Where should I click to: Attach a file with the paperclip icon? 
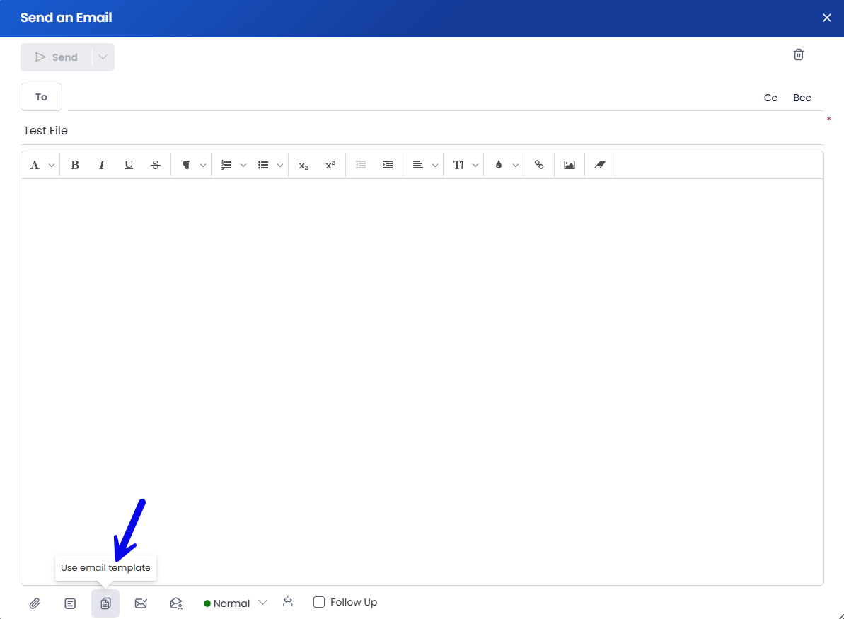pos(35,603)
